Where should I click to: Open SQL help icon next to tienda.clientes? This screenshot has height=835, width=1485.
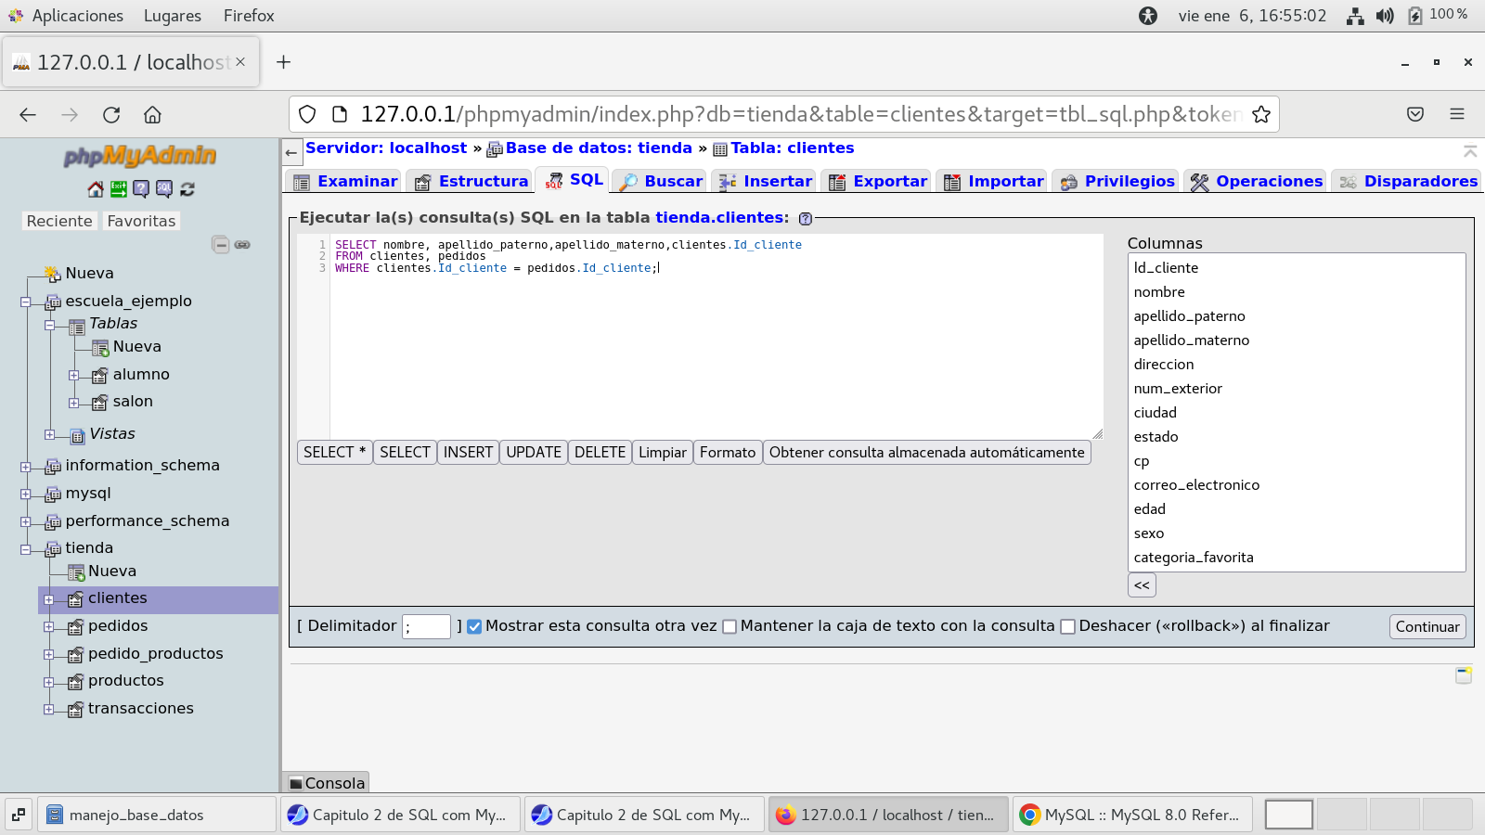click(x=805, y=219)
